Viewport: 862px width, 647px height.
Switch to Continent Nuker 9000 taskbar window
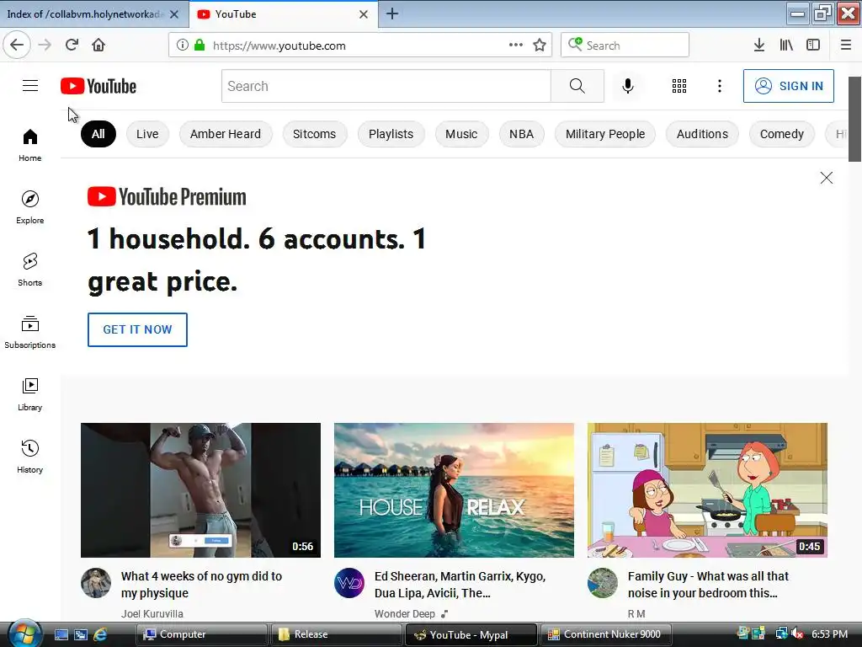[604, 634]
